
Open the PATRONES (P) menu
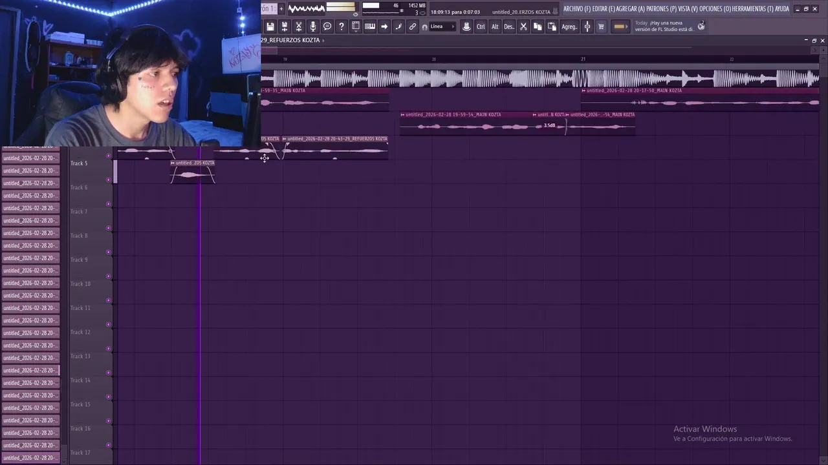[x=661, y=9]
